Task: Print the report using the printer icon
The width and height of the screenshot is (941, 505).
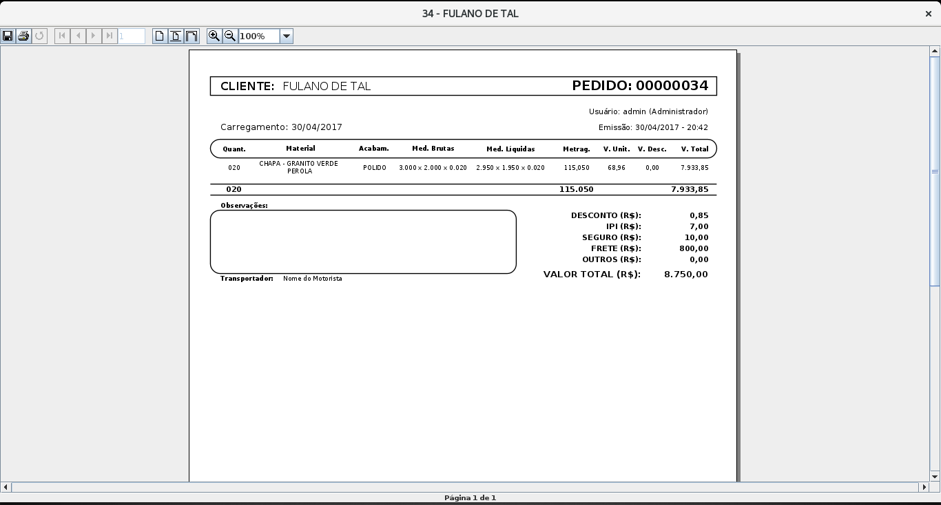Action: click(23, 36)
